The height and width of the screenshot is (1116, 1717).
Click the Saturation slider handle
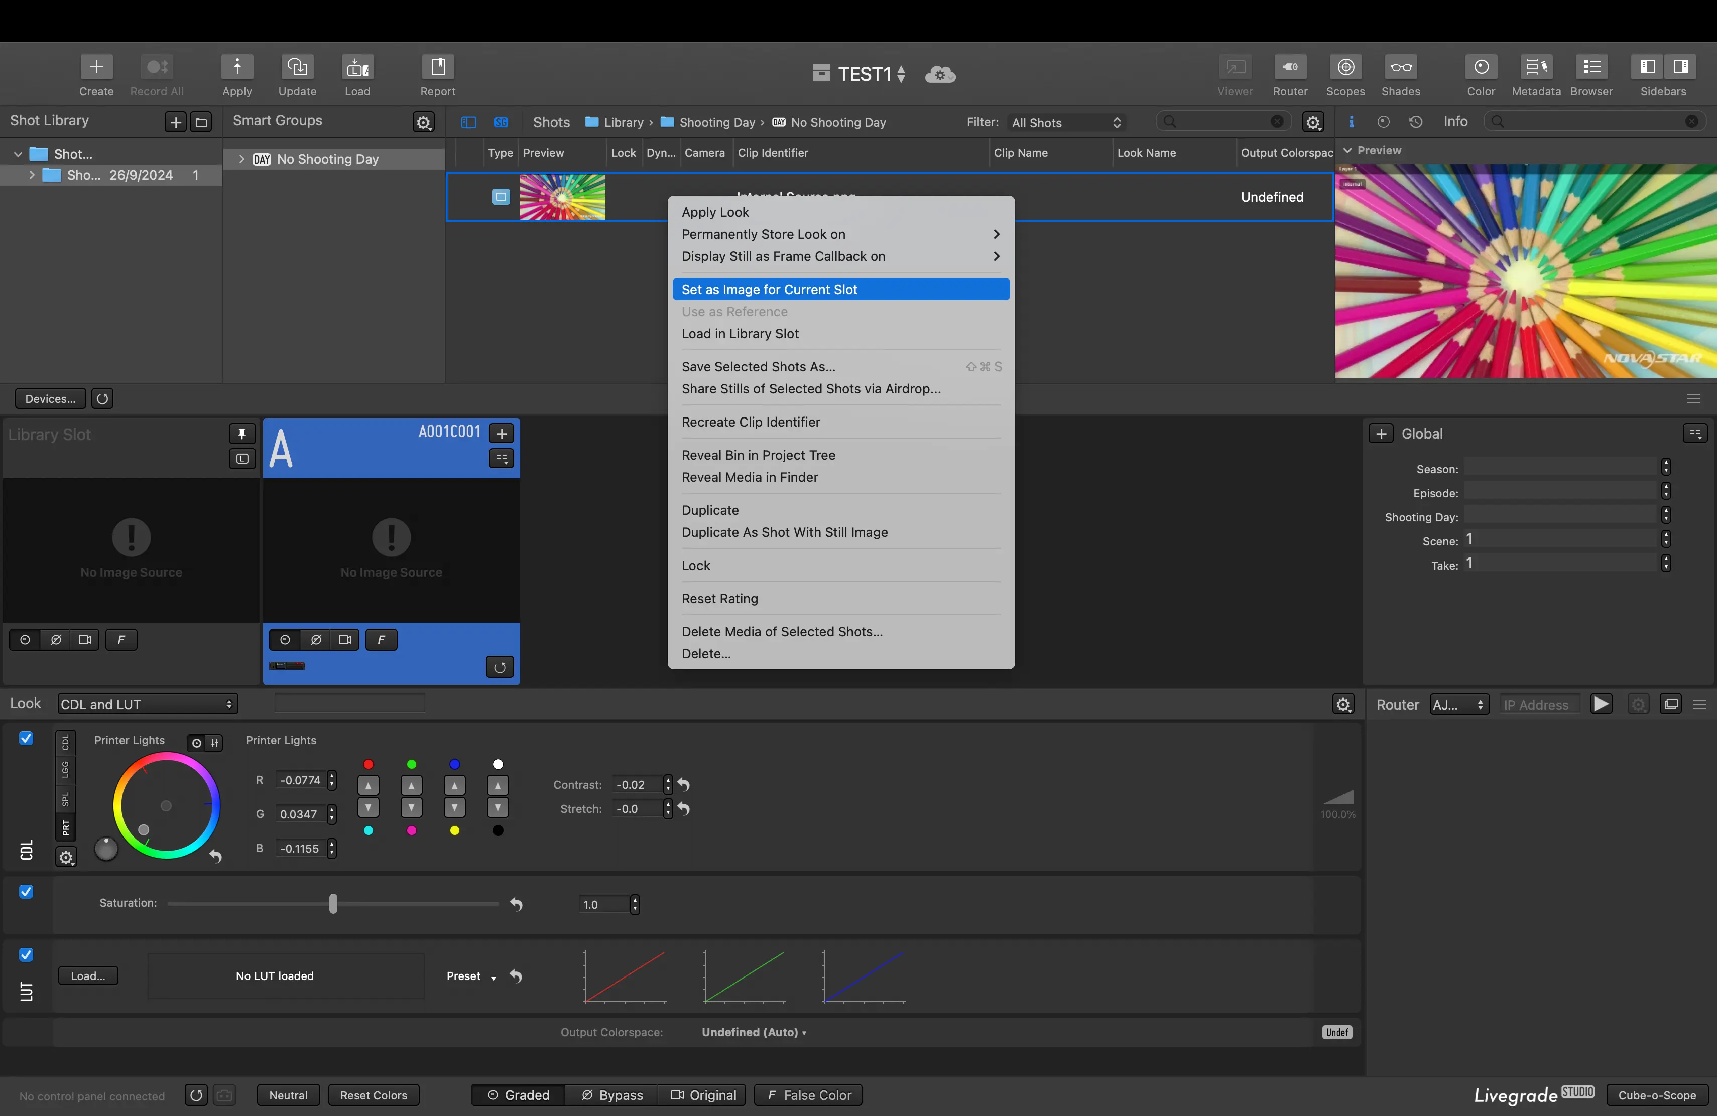332,903
